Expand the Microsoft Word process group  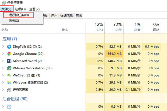pos(3,61)
